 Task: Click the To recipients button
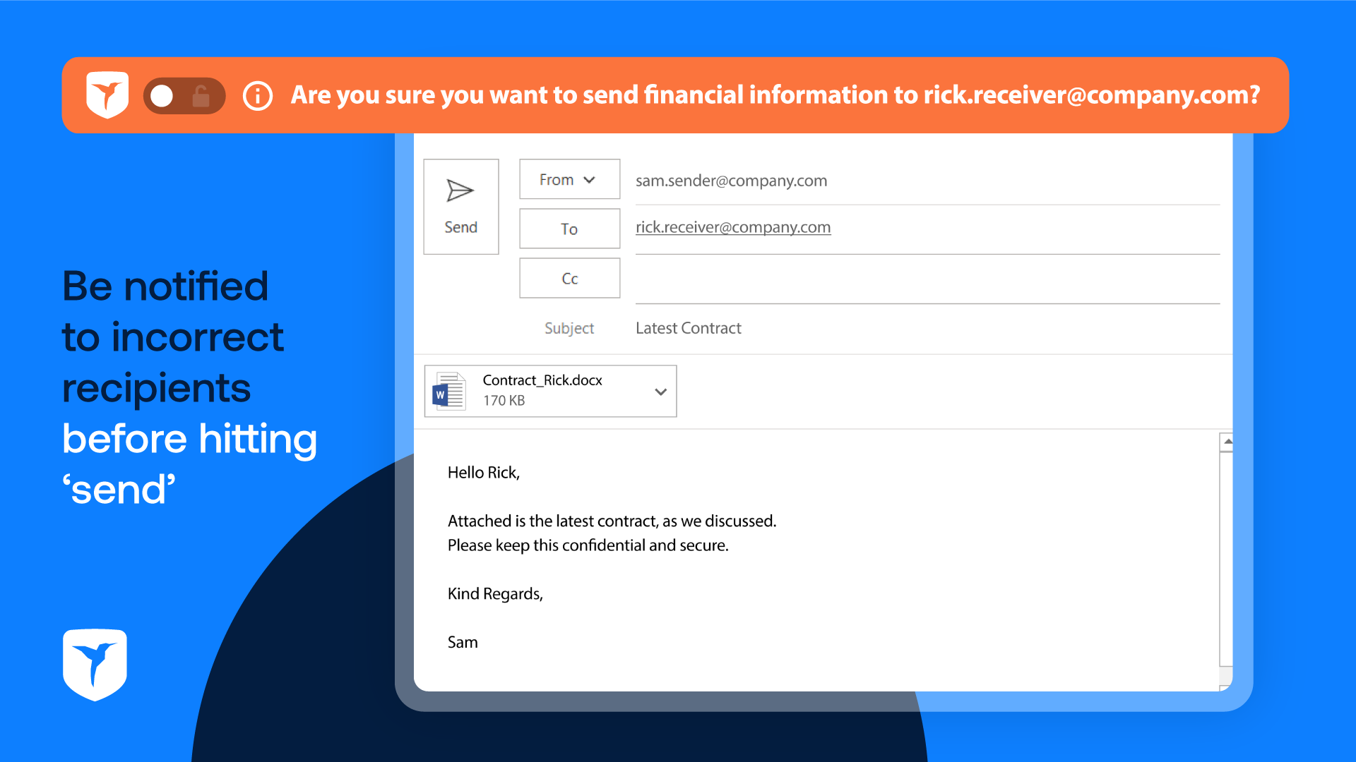(x=569, y=229)
